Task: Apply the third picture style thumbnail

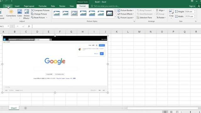Action: tap(74, 13)
